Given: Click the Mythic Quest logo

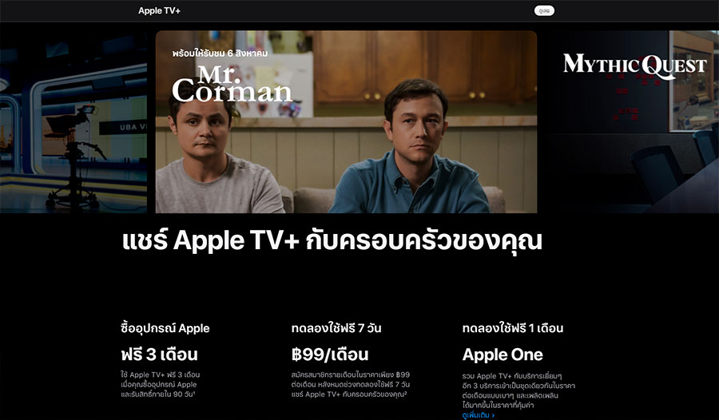Looking at the screenshot, I should pos(635,65).
